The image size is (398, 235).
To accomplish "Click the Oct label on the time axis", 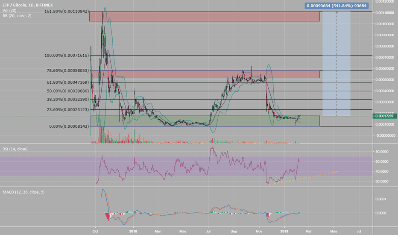I will tap(95, 232).
